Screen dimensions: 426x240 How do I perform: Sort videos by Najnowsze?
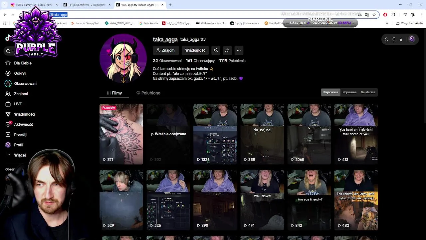(x=330, y=92)
